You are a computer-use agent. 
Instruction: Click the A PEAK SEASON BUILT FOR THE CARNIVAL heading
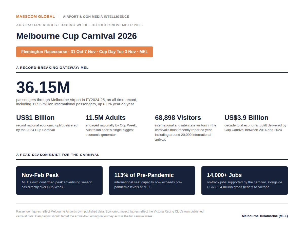(58, 155)
